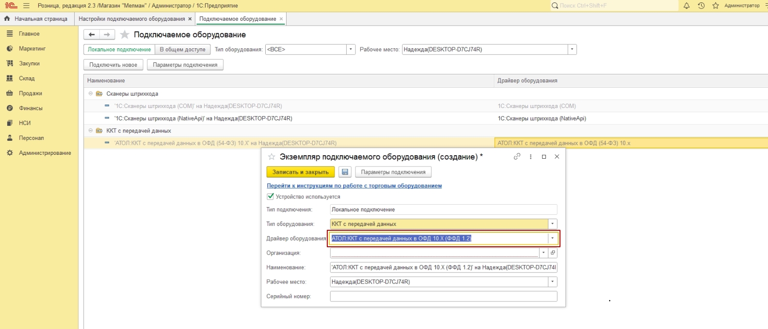Click driver cell 1С:Сканеры штрихкода (NativeApi)

click(631, 119)
